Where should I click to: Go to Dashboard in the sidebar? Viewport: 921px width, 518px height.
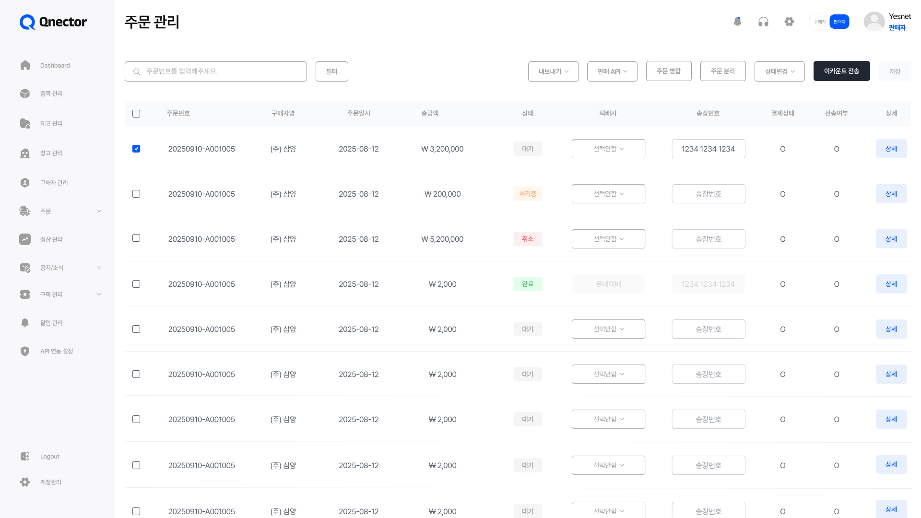click(55, 65)
